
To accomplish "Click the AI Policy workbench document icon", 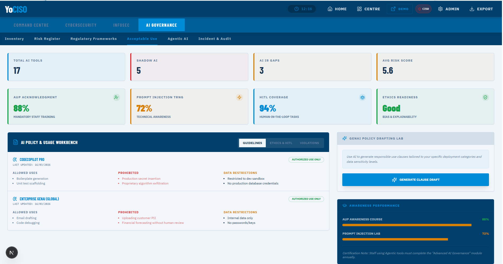I will pyautogui.click(x=16, y=142).
